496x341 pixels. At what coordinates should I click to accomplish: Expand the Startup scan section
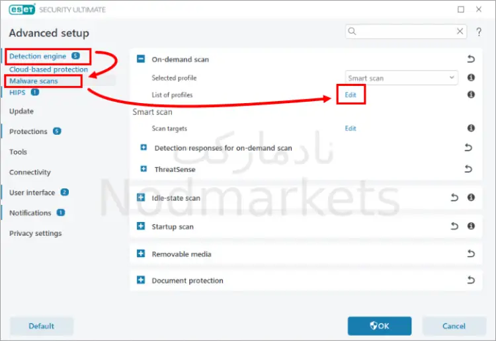pyautogui.click(x=141, y=226)
